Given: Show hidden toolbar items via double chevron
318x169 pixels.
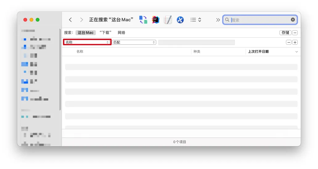Looking at the screenshot, I should click(218, 20).
